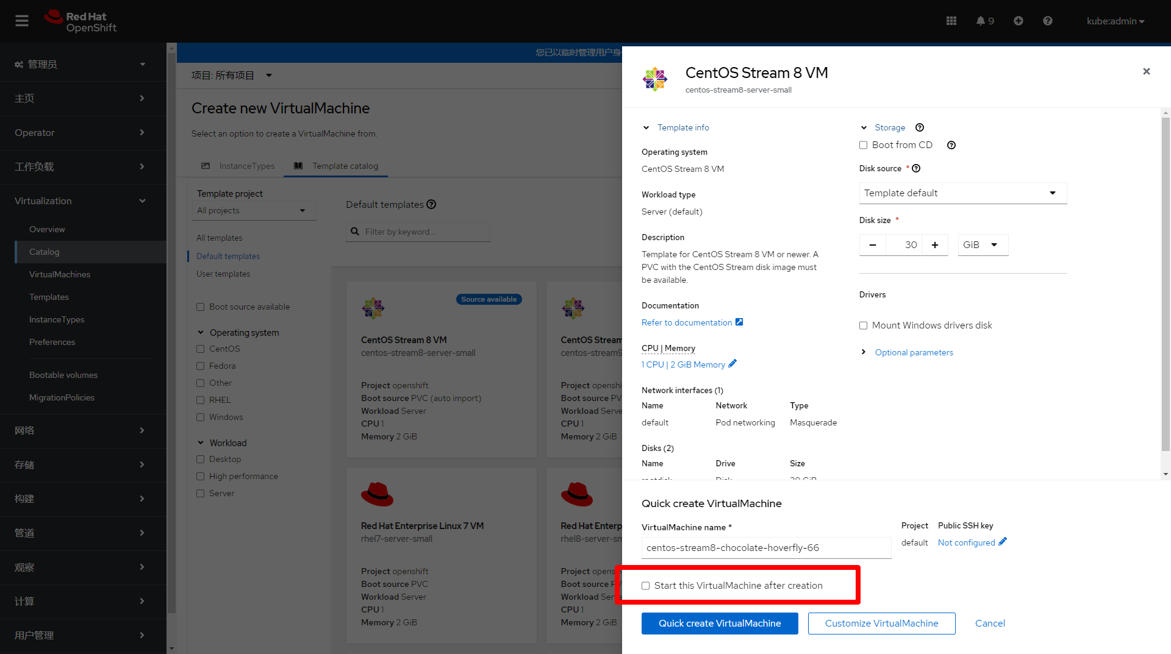Collapse the Storage section
Image resolution: width=1171 pixels, height=654 pixels.
click(883, 127)
